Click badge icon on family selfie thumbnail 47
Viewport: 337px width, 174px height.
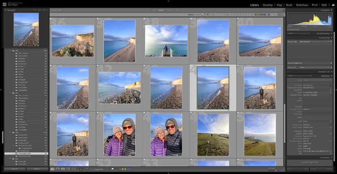(x=133, y=155)
